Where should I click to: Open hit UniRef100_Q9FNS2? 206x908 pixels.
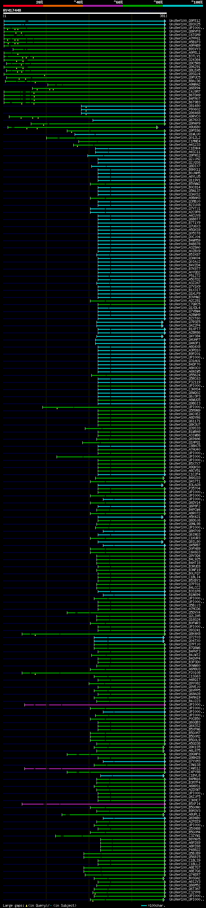(x=185, y=156)
